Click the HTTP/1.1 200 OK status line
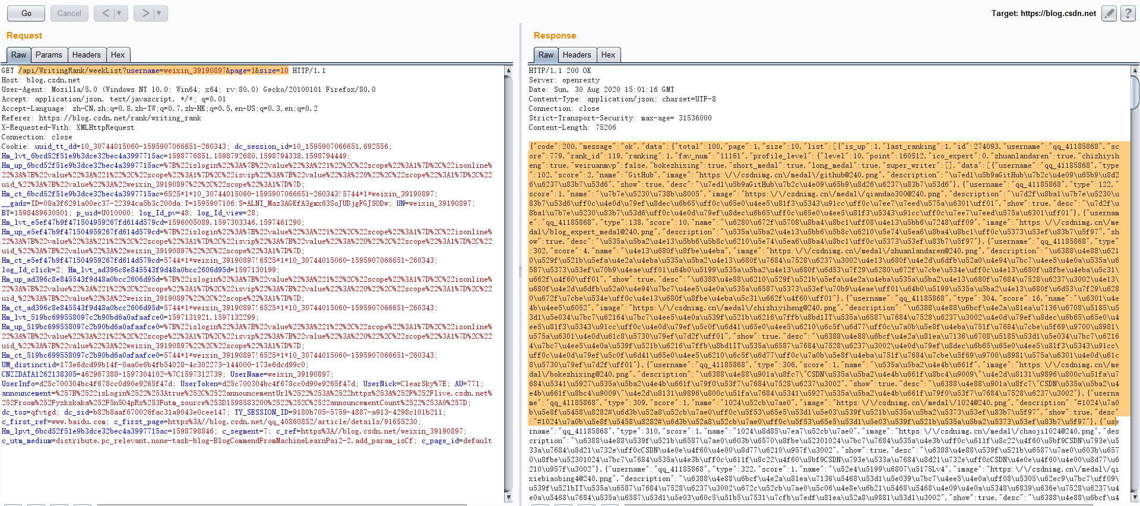Image resolution: width=1140 pixels, height=506 pixels. click(560, 71)
